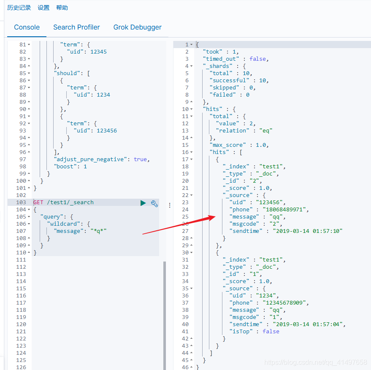Click the "boost": 1 line
This screenshot has width=371, height=370.
(70, 167)
